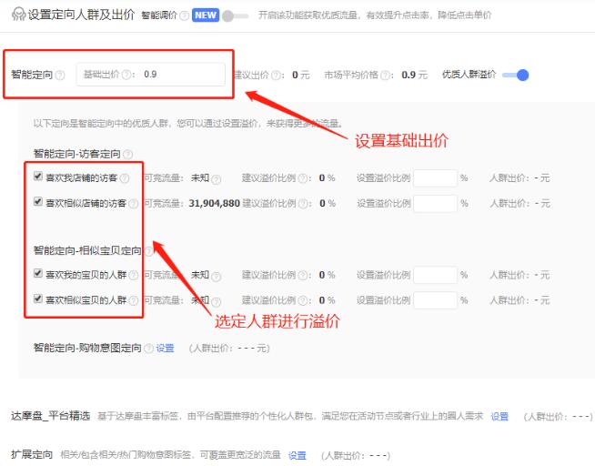Open 设置 link for 智能定向-购物意图定向

tap(165, 348)
